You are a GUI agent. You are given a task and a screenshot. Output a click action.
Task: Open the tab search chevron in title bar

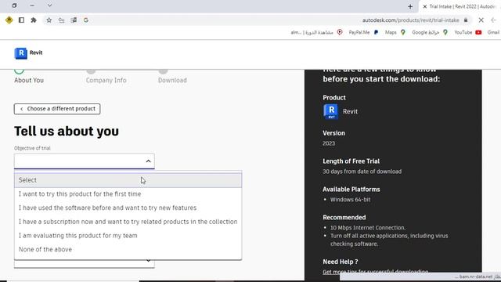coord(49,5)
